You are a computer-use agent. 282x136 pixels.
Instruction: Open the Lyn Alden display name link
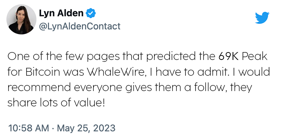coord(61,13)
